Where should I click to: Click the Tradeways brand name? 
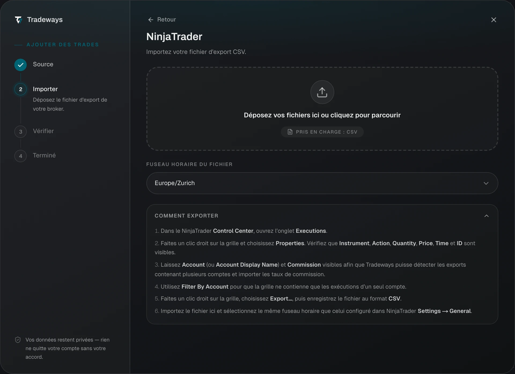pos(45,20)
